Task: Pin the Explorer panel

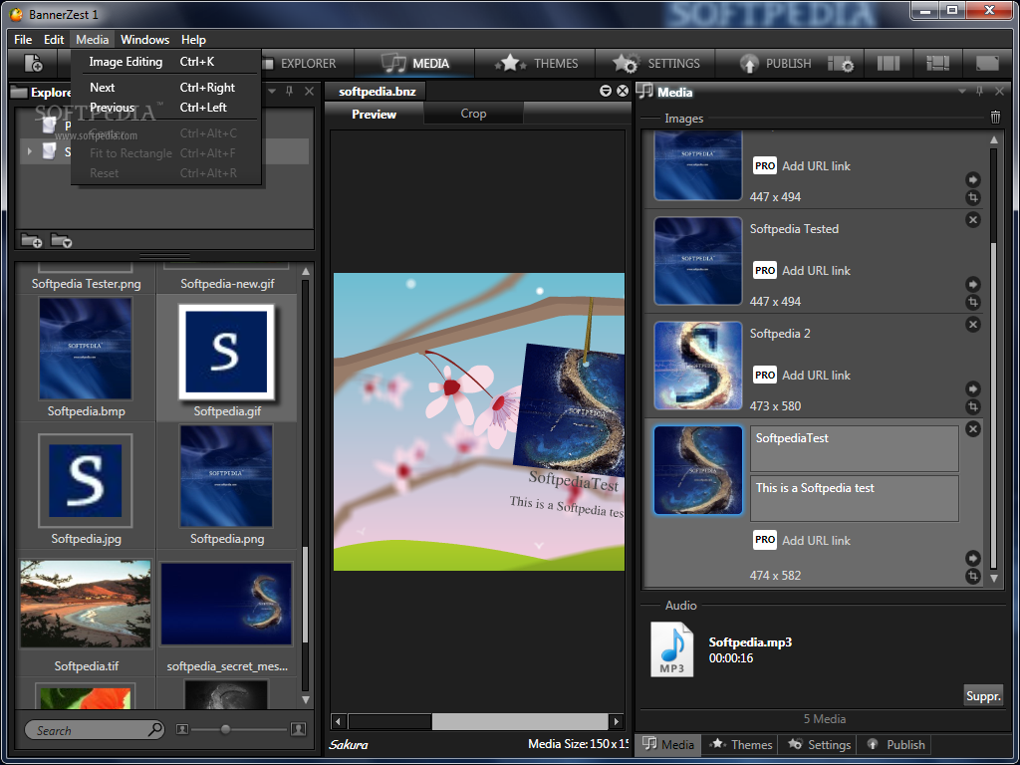Action: tap(290, 92)
